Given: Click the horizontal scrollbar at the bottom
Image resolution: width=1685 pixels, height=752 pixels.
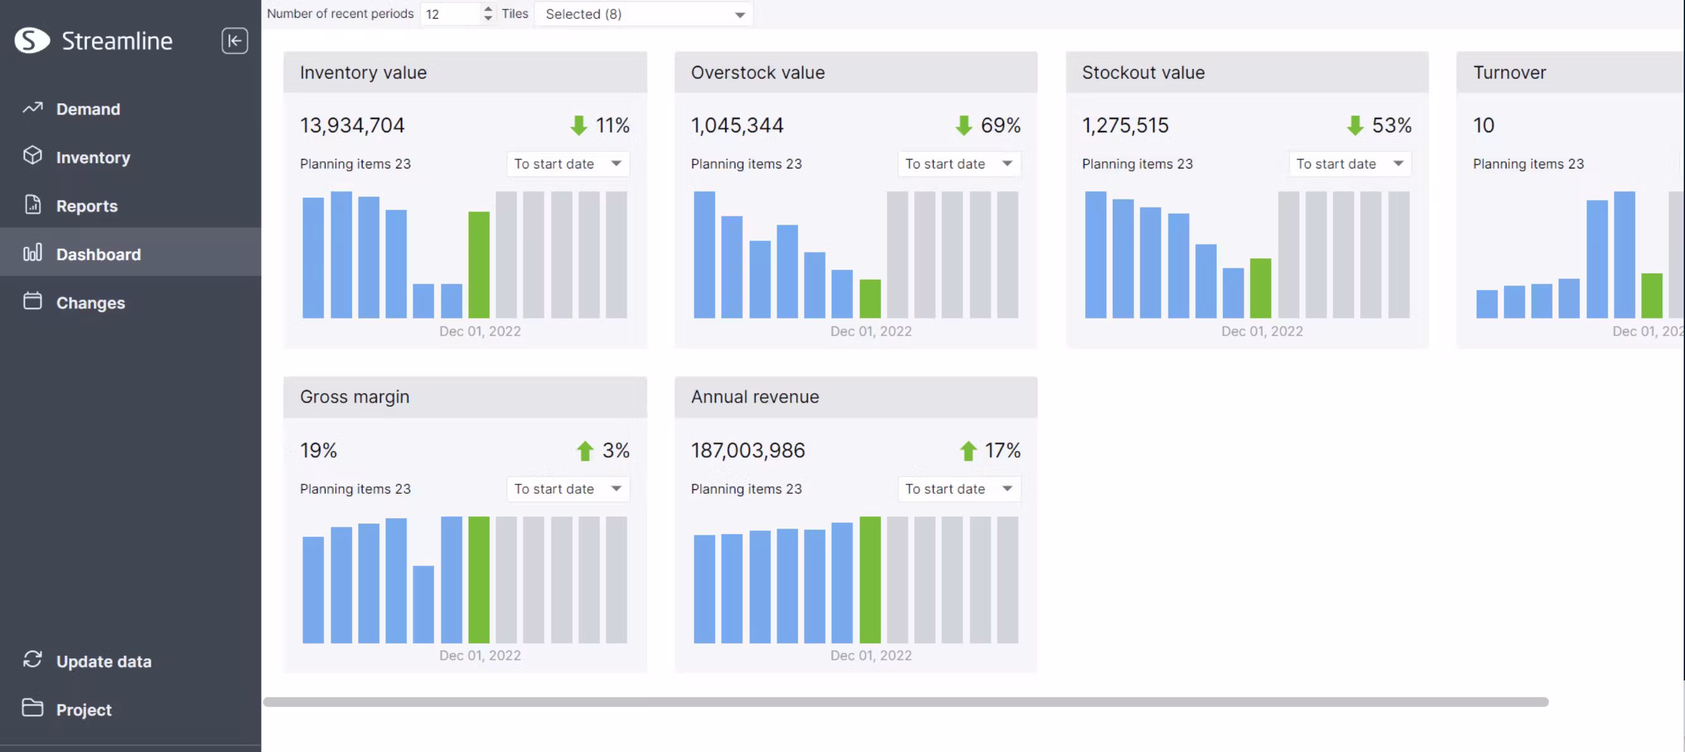Looking at the screenshot, I should coord(905,701).
